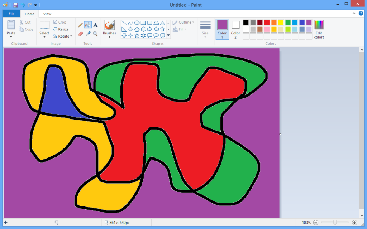367x229 pixels.
Task: Pick the Eraser tool
Action: pos(80,34)
